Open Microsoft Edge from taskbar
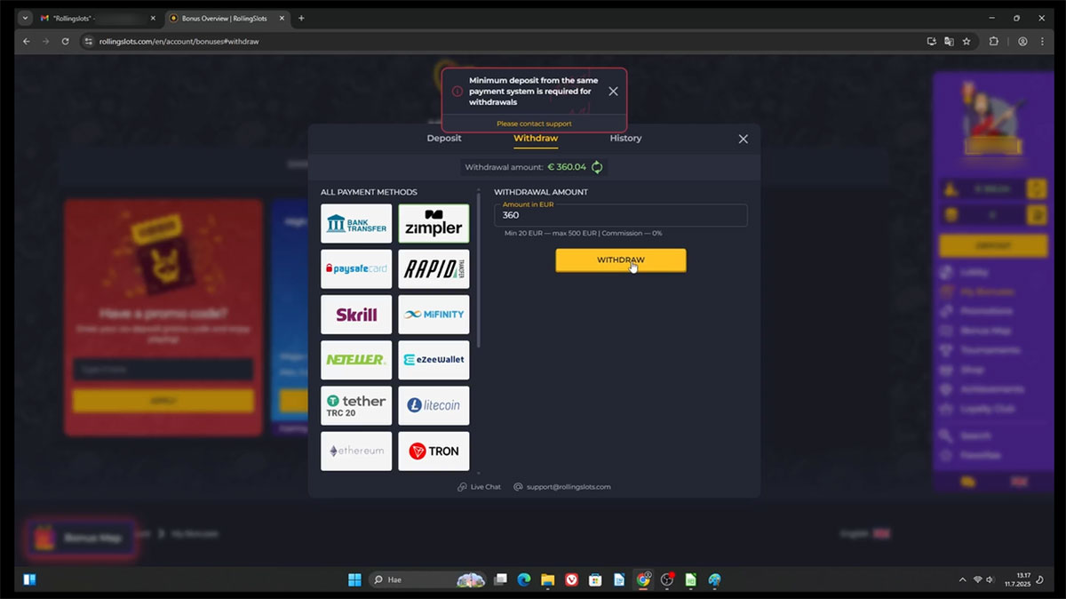The image size is (1066, 599). click(x=524, y=579)
